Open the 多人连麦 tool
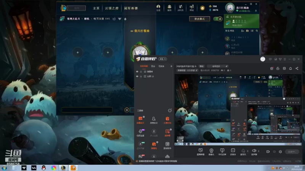The height and width of the screenshot is (171, 305). point(154,133)
